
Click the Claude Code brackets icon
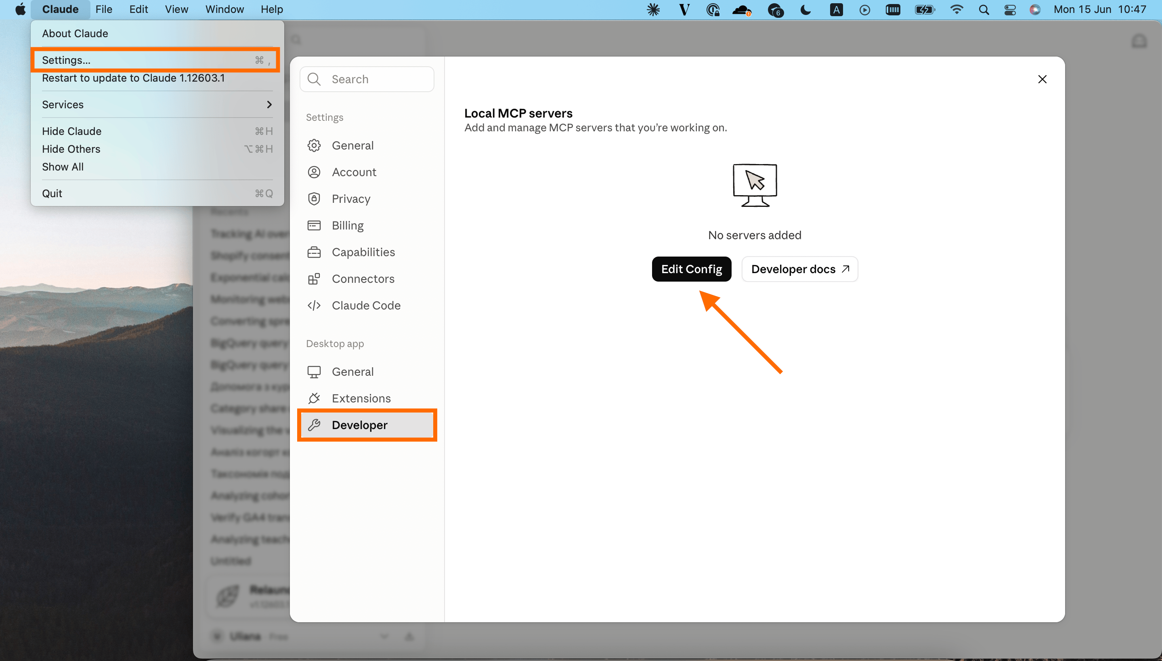tap(314, 305)
